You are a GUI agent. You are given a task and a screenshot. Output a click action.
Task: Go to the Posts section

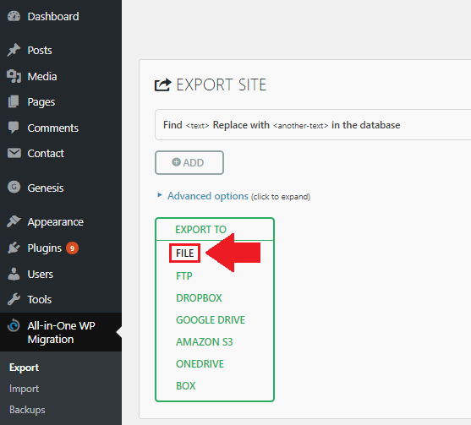click(40, 51)
